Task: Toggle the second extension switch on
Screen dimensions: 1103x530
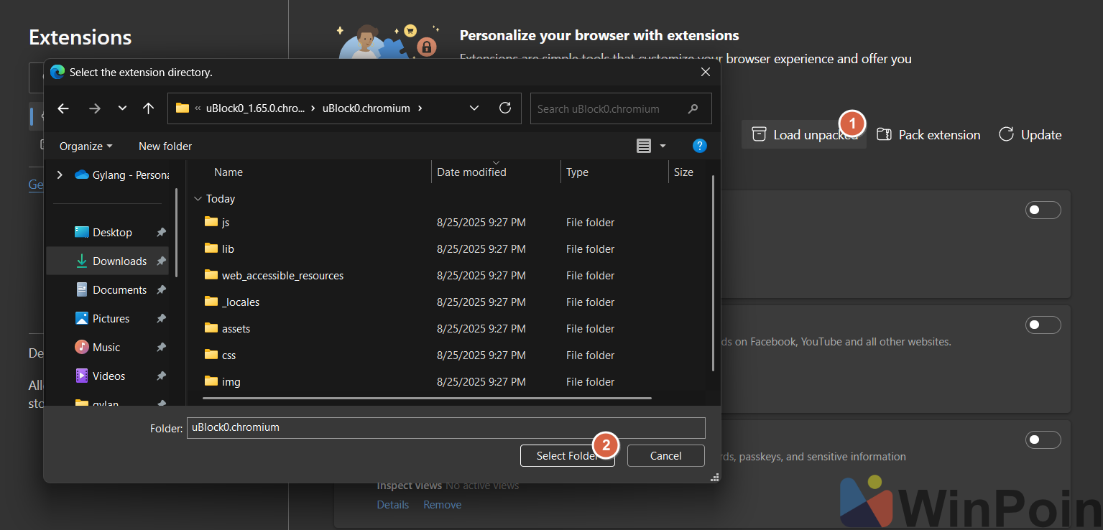Action: [x=1043, y=325]
